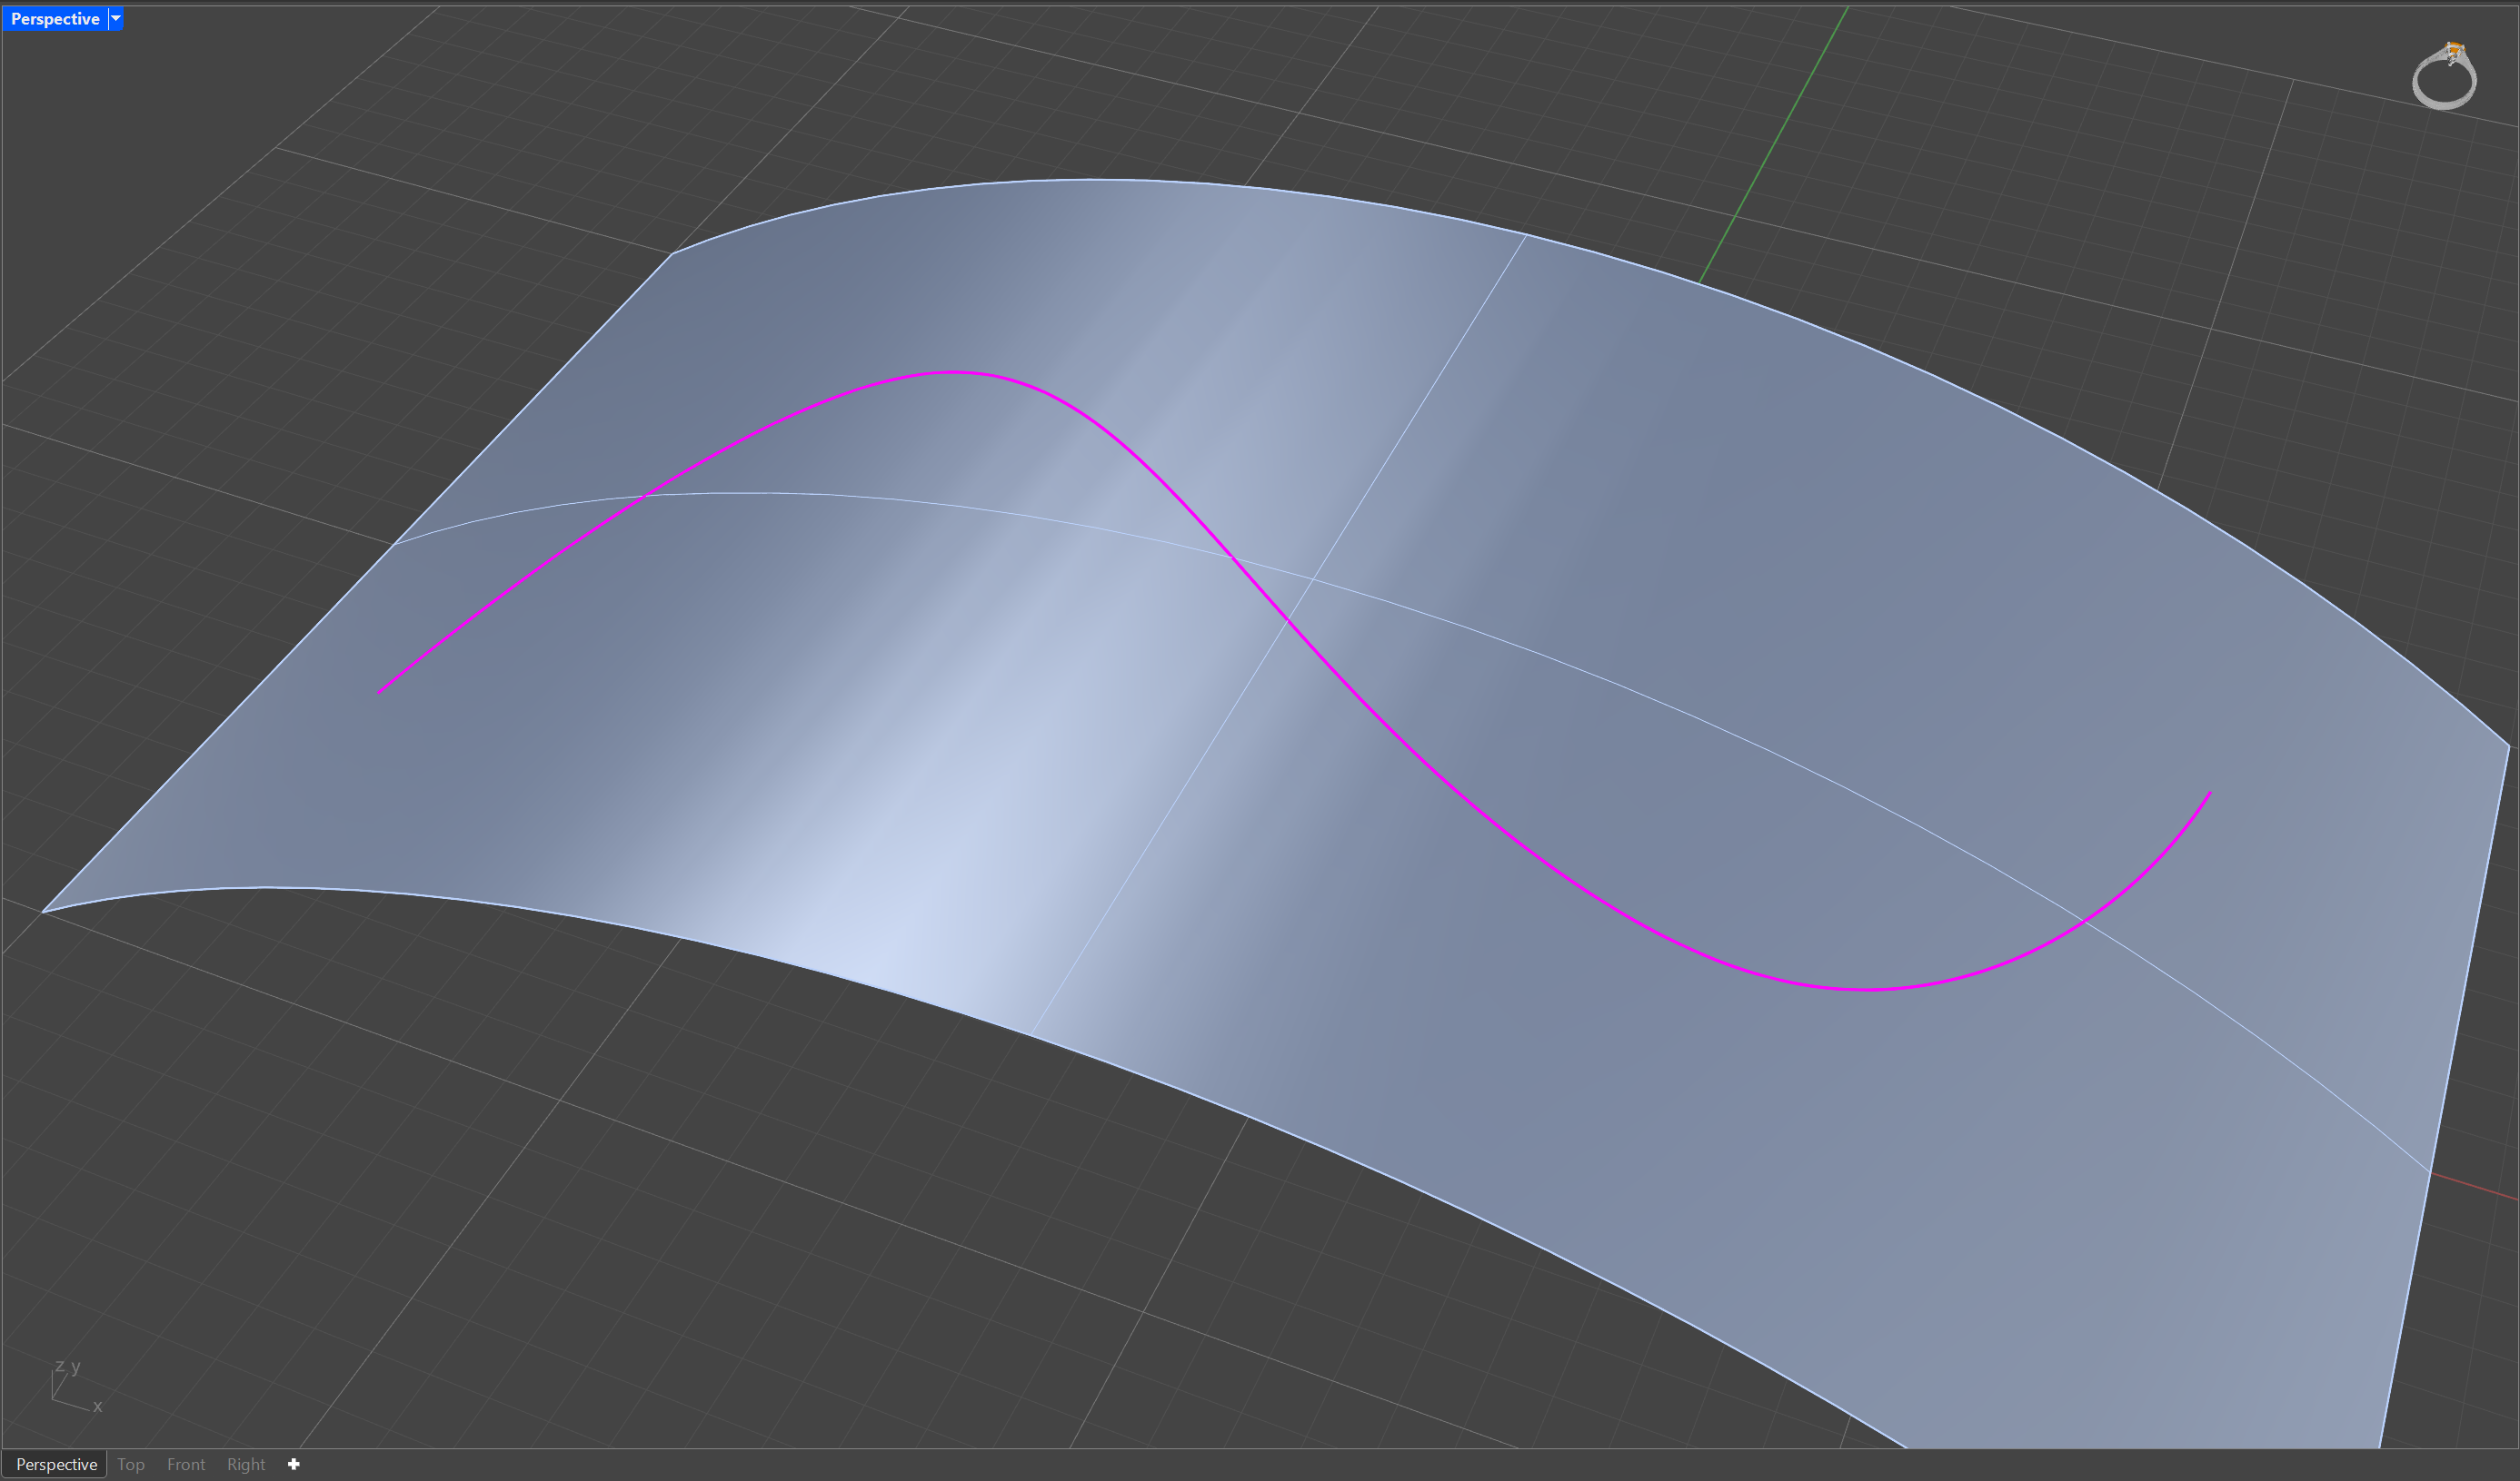Switch to the Top viewport tab
This screenshot has height=1481, width=2520.
click(x=131, y=1464)
